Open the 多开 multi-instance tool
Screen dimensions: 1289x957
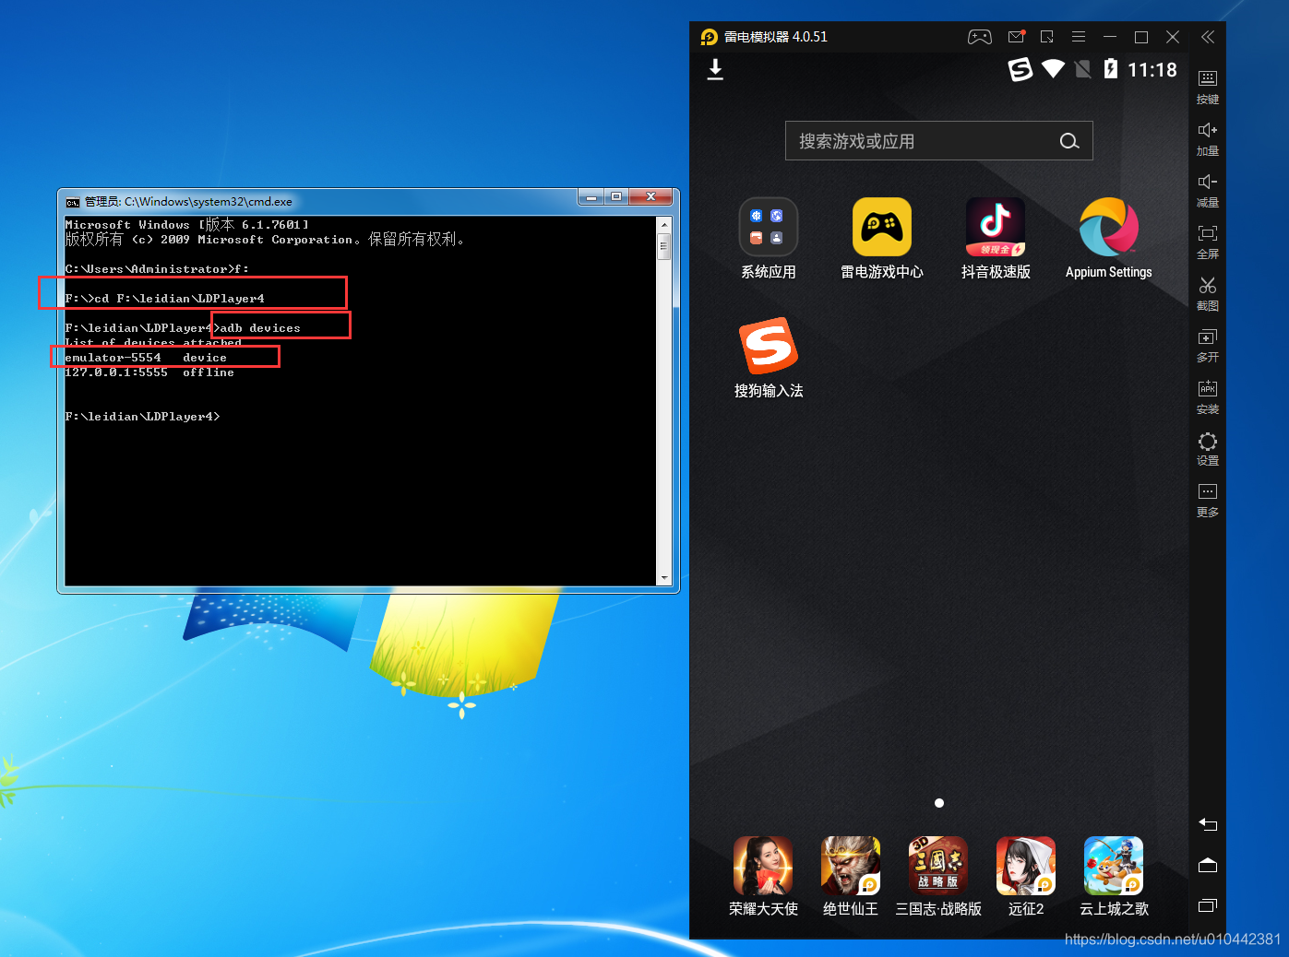(1208, 345)
